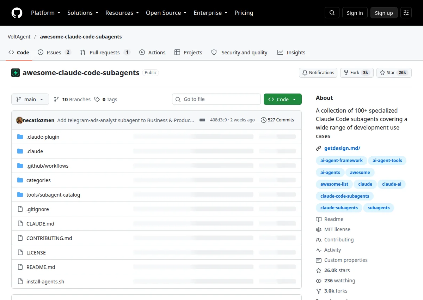Switch to the Issues tab
423x300 pixels.
coord(54,52)
